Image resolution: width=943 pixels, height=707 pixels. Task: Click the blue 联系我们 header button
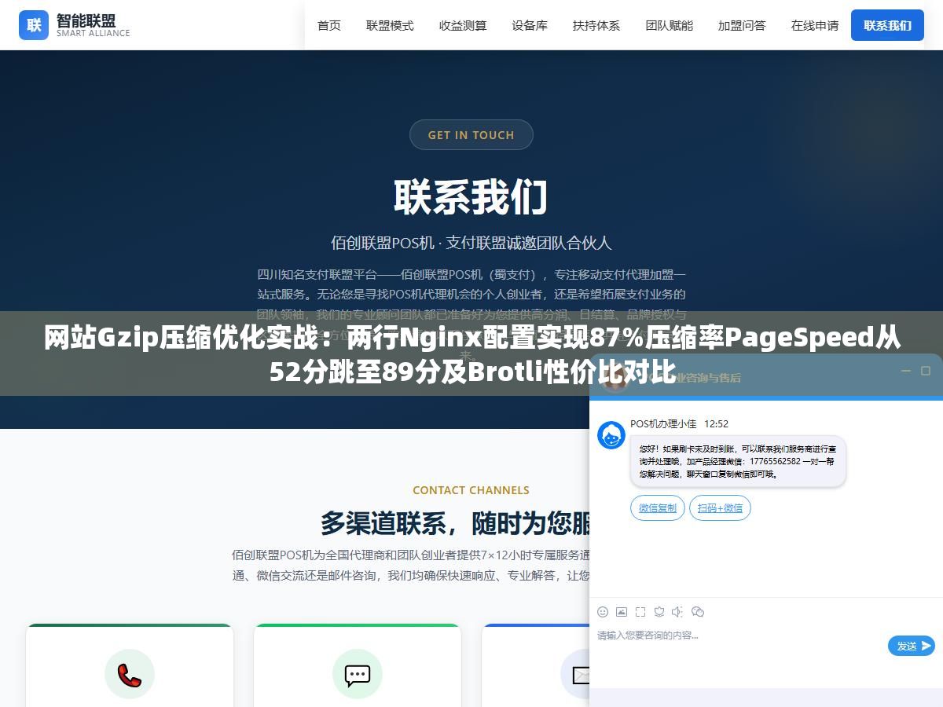(887, 25)
